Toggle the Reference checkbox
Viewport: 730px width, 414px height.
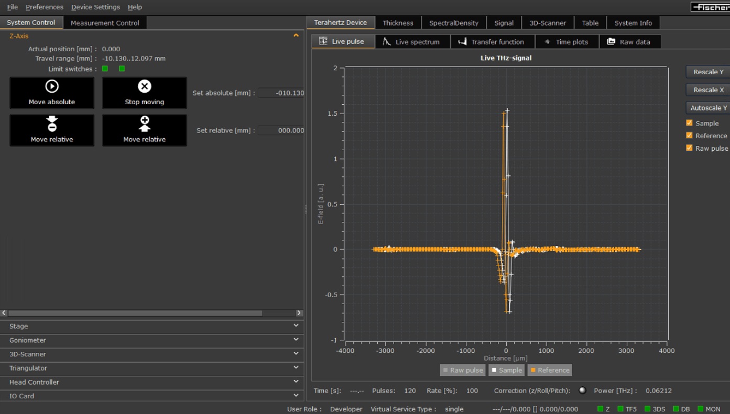pos(689,136)
